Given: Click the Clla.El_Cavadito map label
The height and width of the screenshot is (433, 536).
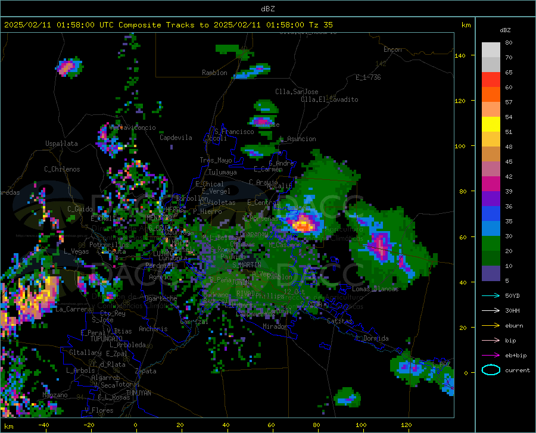Looking at the screenshot, I should click(x=329, y=99).
